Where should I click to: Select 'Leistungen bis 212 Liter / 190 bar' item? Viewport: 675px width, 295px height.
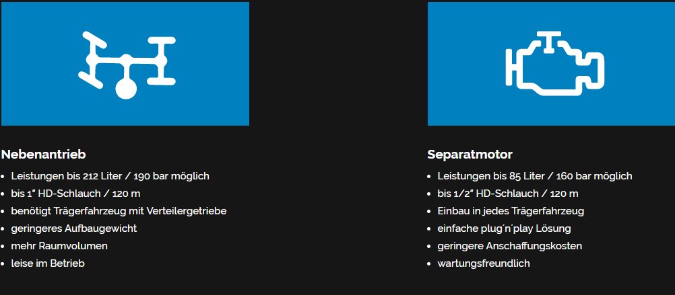click(x=110, y=176)
